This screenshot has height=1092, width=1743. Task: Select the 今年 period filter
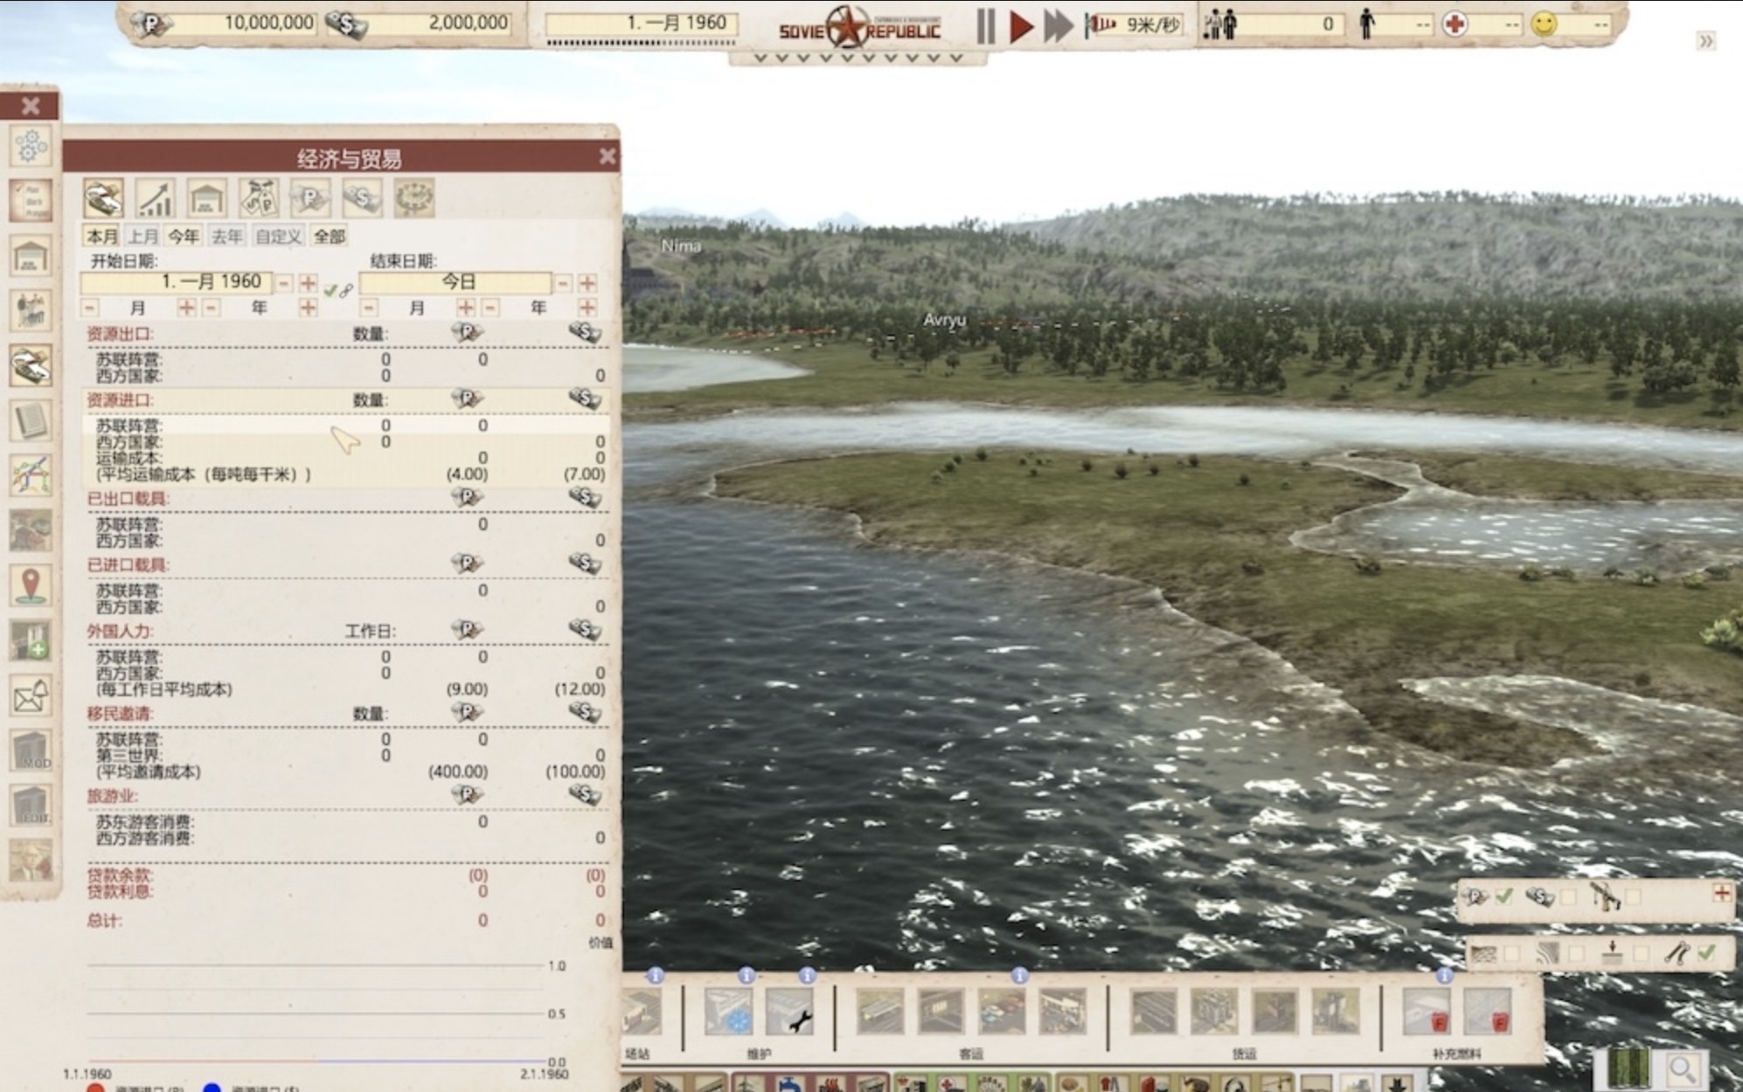[184, 236]
